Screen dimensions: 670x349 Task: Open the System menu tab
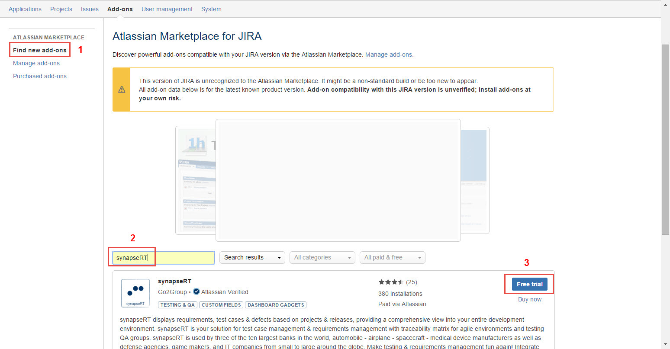pos(211,9)
